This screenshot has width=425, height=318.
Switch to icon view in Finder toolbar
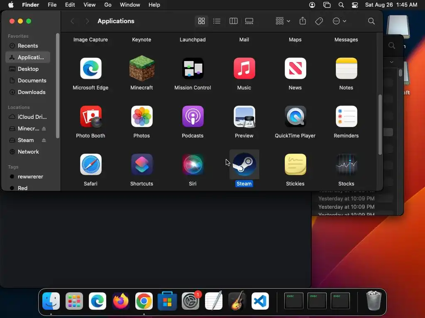(201, 21)
